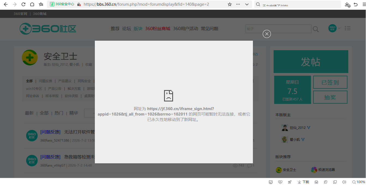Select the win10专区 category filter
The image size is (366, 185).
click(34, 88)
